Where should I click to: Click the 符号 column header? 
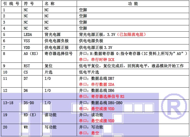click(x=28, y=4)
